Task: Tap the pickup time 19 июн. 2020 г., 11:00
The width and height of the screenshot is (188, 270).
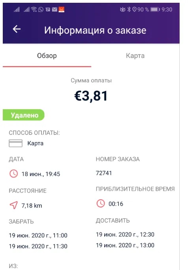Action: (38, 235)
